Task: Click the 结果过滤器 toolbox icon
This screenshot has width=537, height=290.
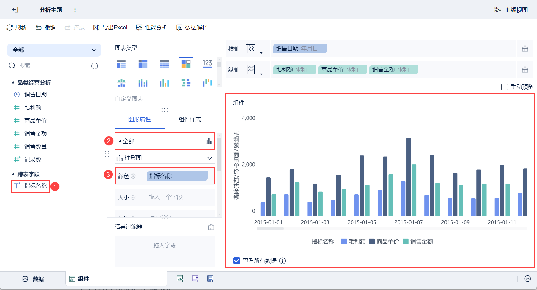Action: (x=211, y=227)
